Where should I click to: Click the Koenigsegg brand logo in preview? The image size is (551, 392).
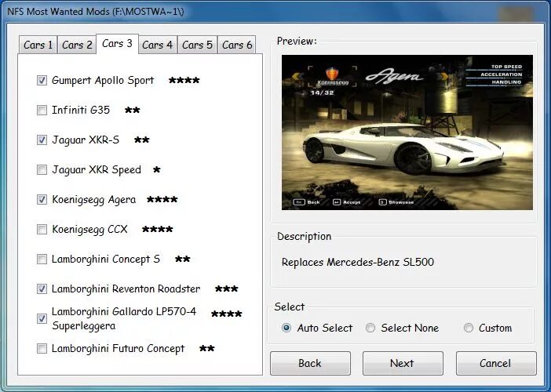pos(332,74)
